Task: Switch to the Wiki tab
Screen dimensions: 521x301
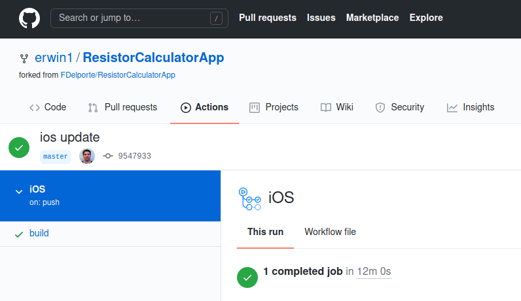Action: coord(336,107)
